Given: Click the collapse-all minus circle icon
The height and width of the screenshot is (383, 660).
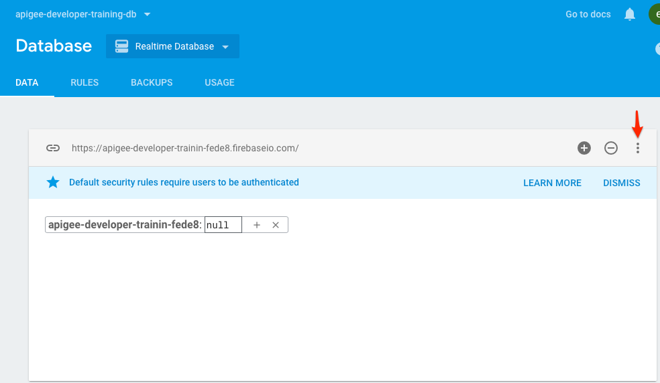Looking at the screenshot, I should (x=611, y=148).
